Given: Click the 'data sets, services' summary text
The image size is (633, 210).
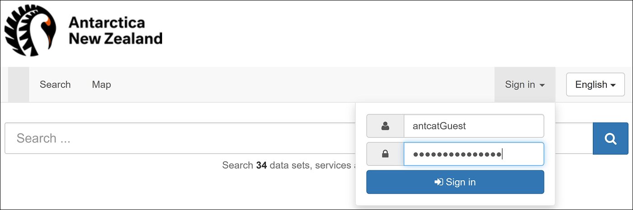Looking at the screenshot, I should [309, 165].
